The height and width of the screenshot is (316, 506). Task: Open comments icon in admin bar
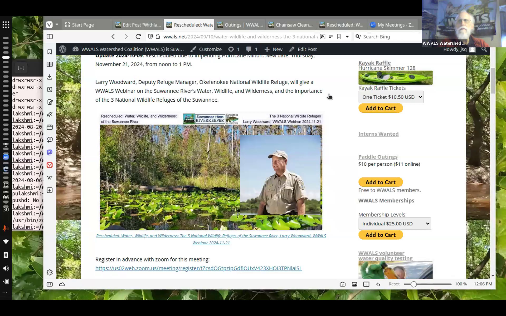point(252,49)
